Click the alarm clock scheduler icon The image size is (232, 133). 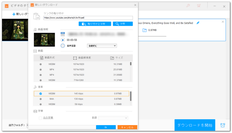click(223, 125)
